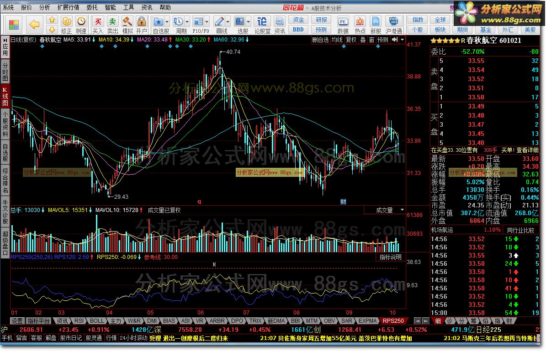
Task: Click the jump-to-end arrow above chart
Action: point(394,40)
